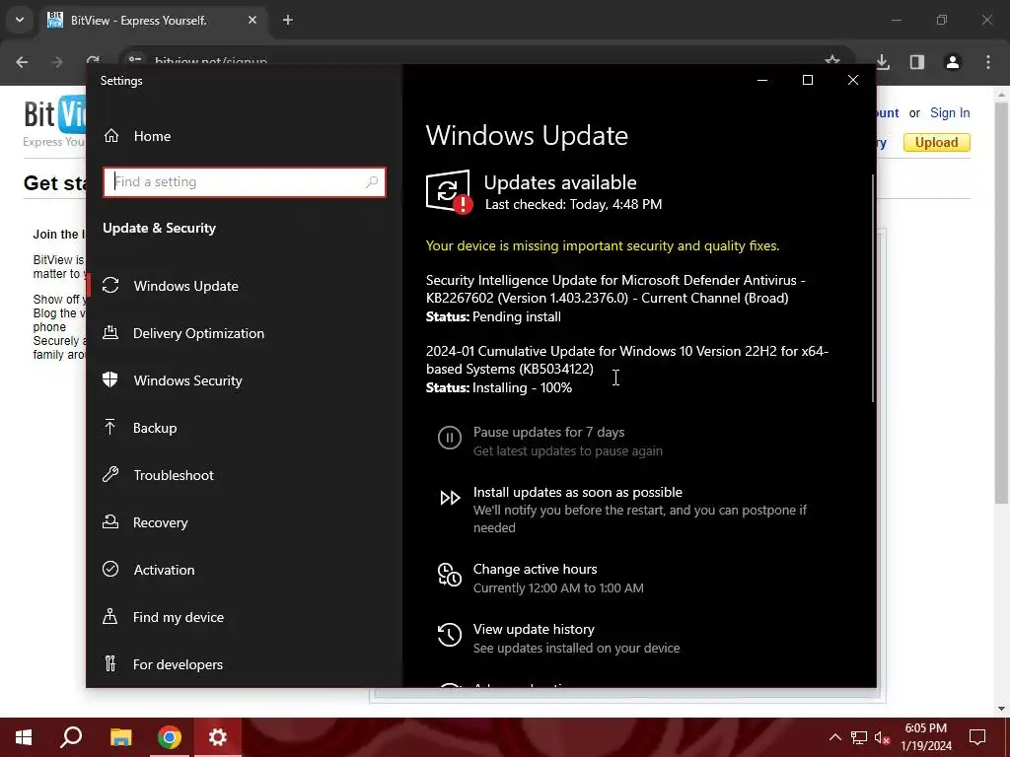Click the Backup upward arrow icon

110,427
